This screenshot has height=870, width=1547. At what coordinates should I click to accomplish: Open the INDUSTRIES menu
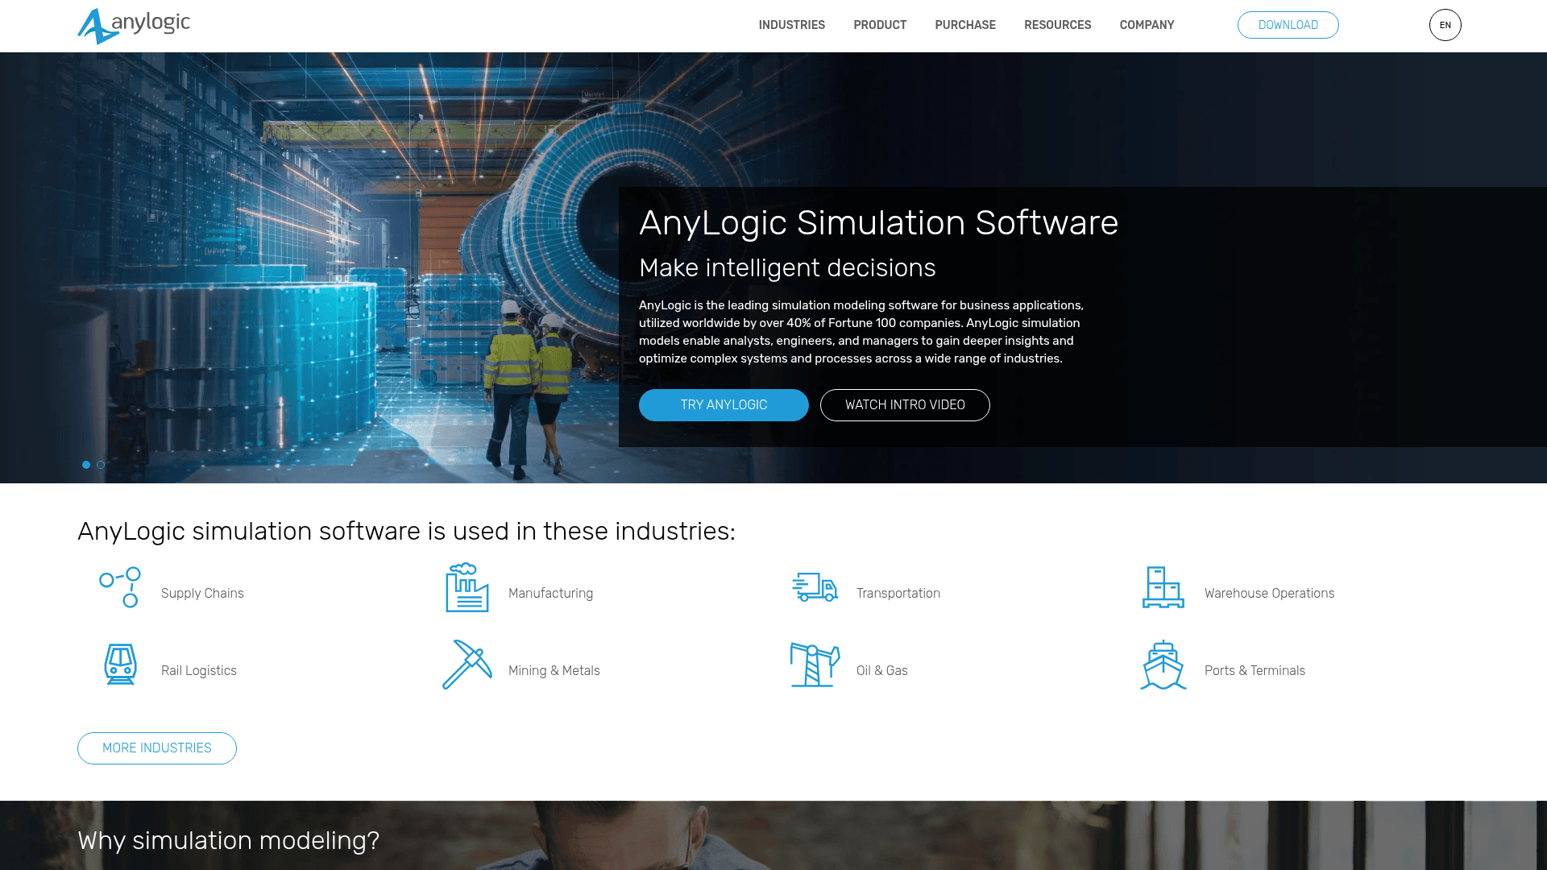coord(791,25)
